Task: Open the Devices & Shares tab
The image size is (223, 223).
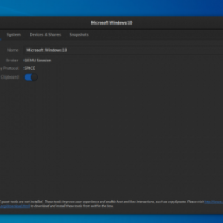Action: pos(45,35)
